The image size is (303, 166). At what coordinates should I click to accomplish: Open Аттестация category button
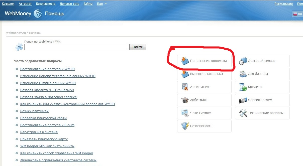[x=204, y=87]
